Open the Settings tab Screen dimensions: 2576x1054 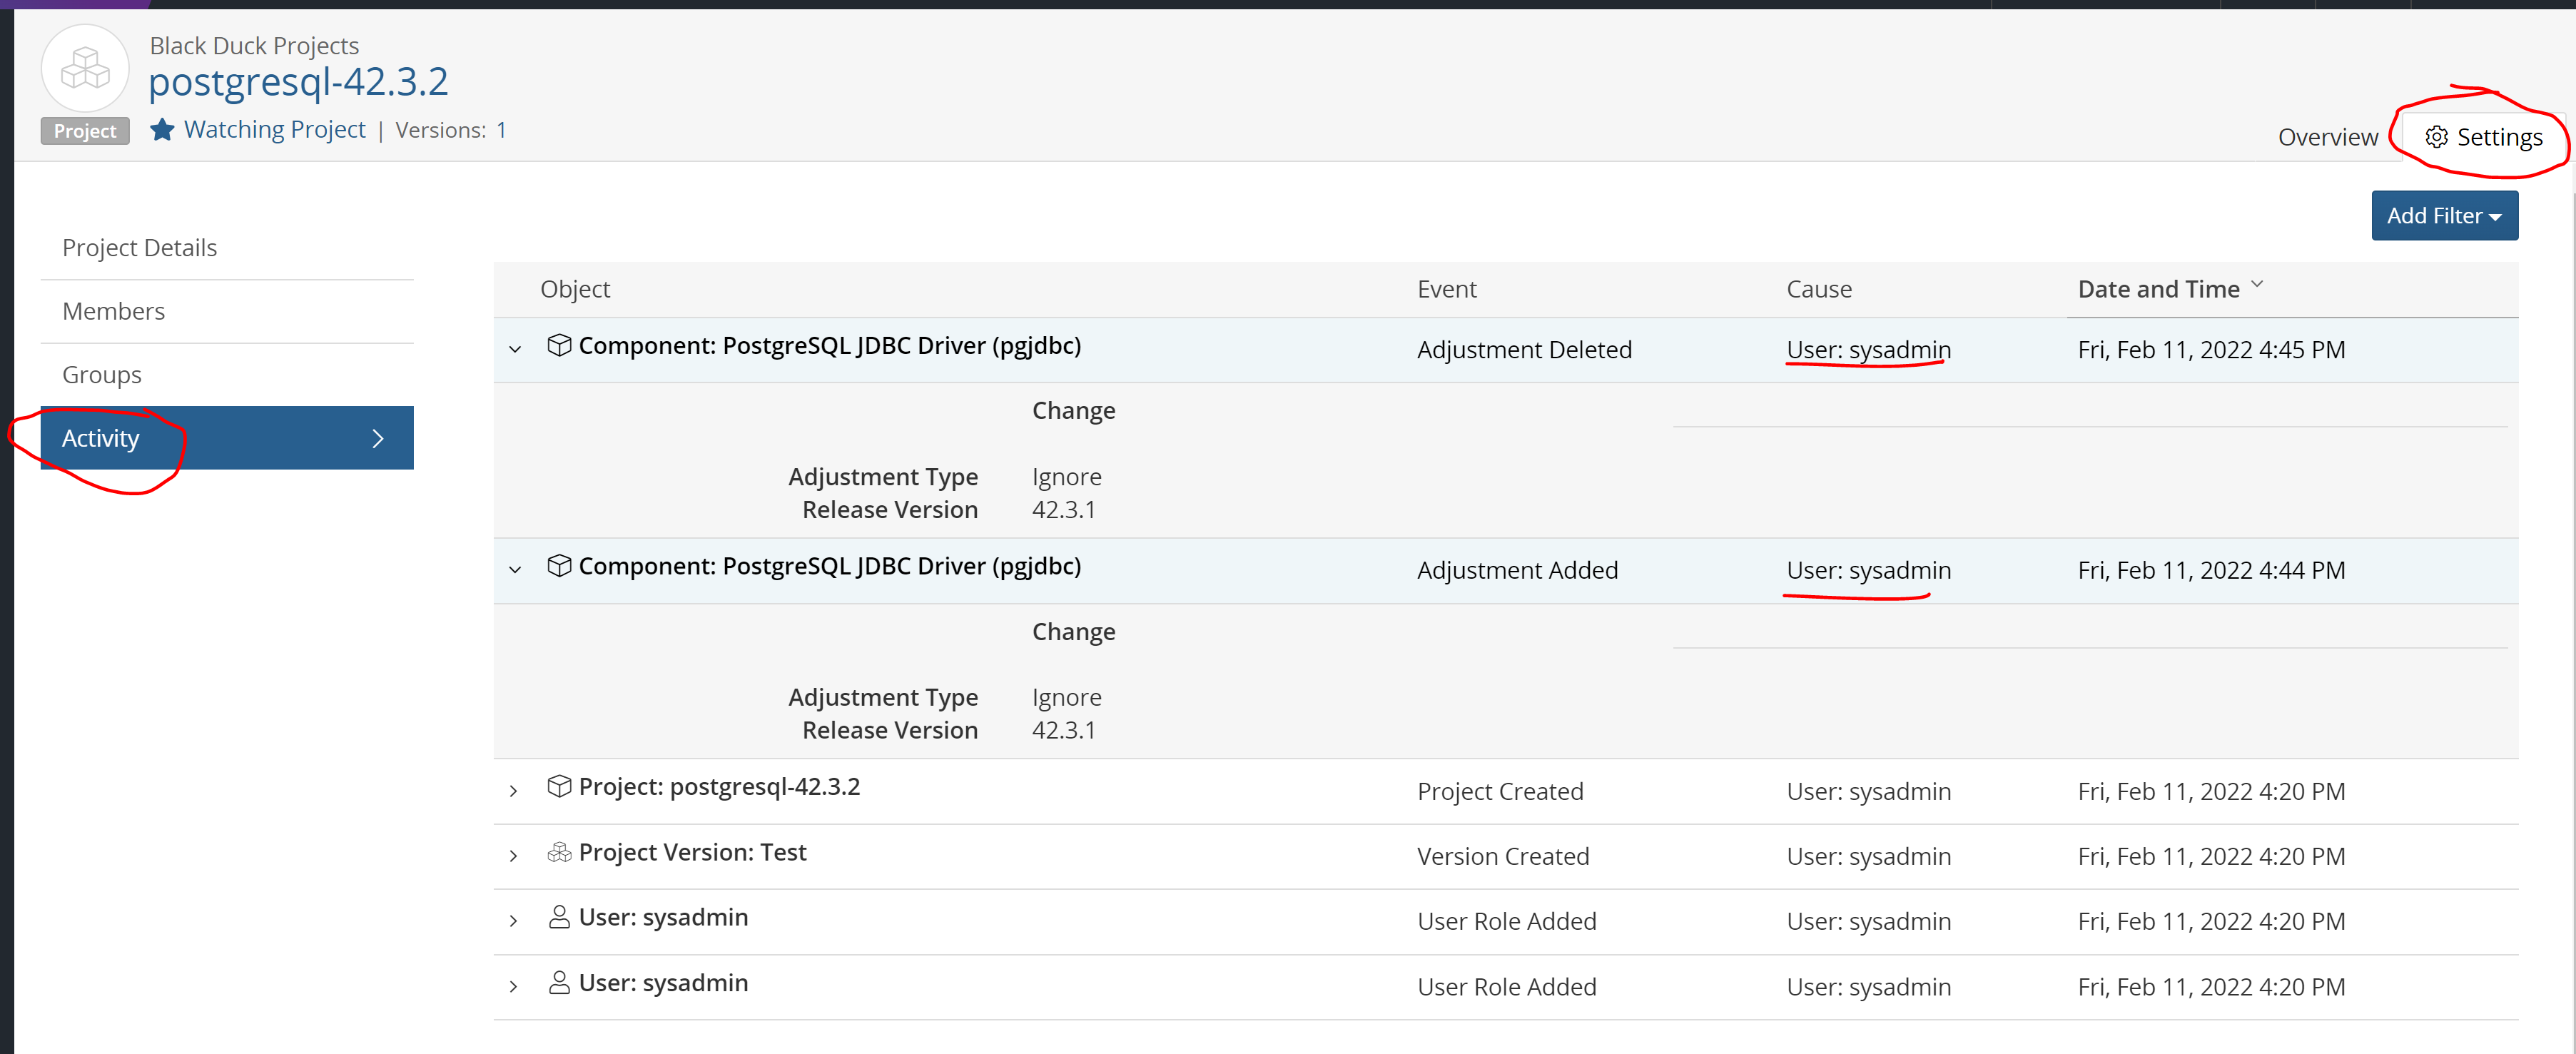tap(2483, 137)
